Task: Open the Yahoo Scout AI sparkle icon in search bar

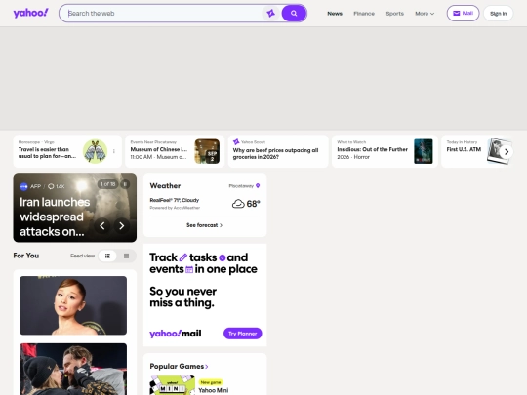Action: tap(271, 14)
